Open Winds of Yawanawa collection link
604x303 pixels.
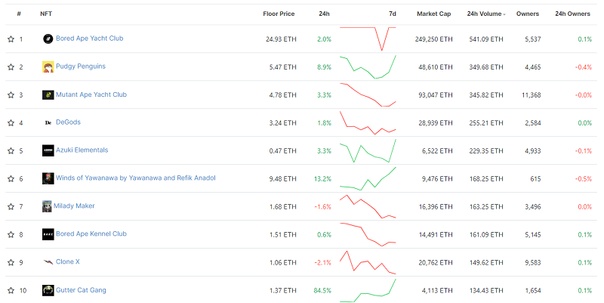pos(136,178)
